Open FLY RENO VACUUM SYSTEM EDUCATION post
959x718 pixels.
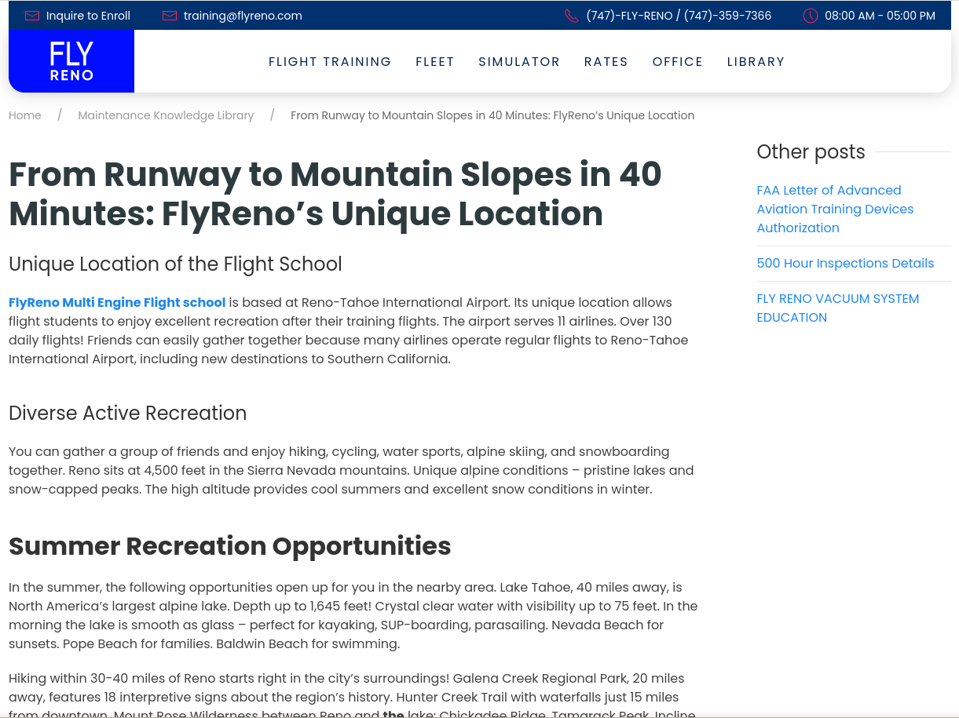coord(837,308)
